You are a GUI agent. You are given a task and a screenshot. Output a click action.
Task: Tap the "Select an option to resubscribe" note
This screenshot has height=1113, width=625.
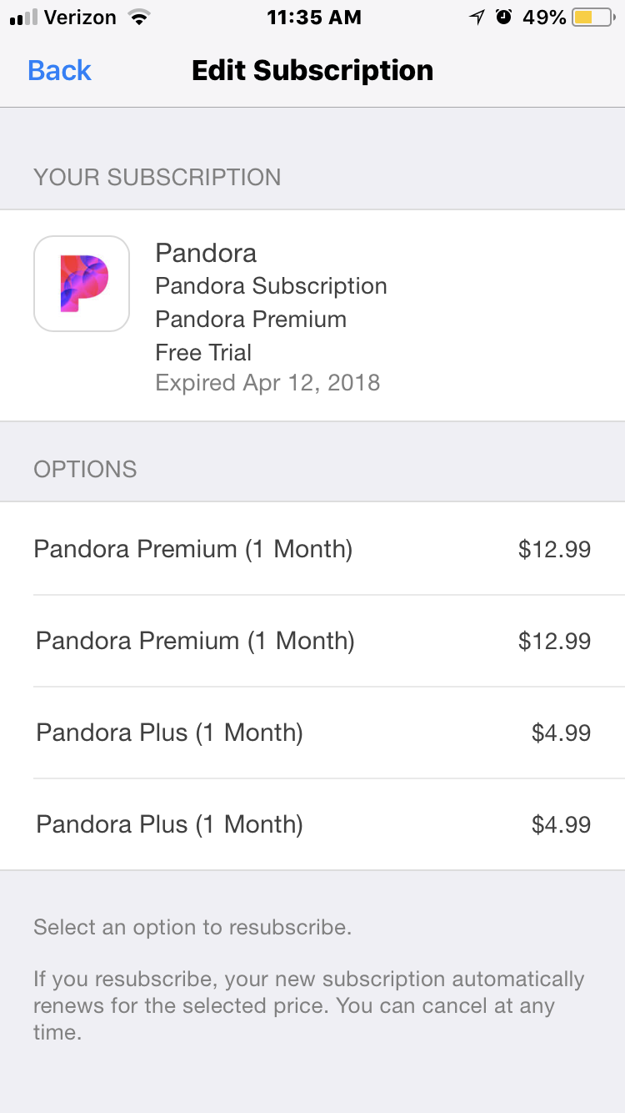[192, 927]
